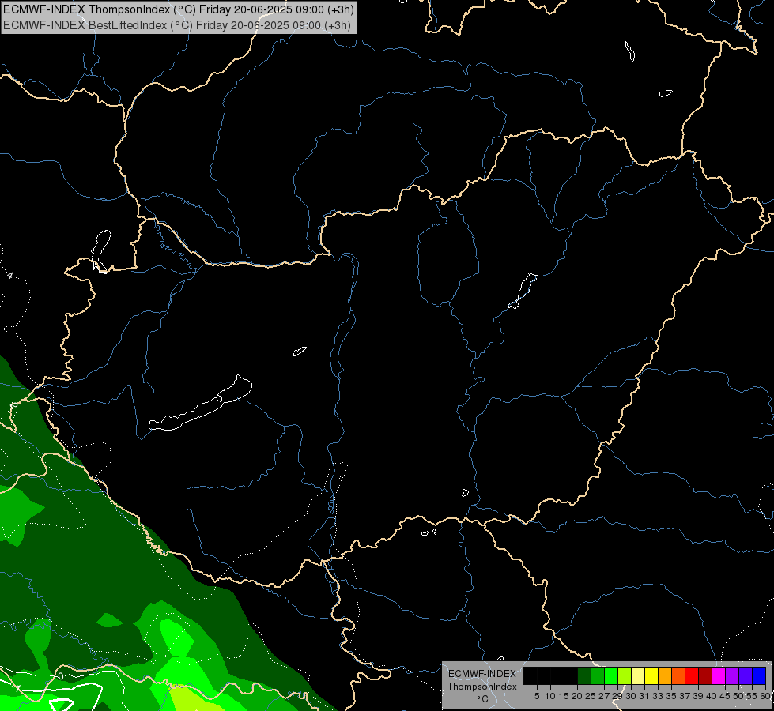Pick the light orange 33–35 legend swatch

[x=665, y=675]
